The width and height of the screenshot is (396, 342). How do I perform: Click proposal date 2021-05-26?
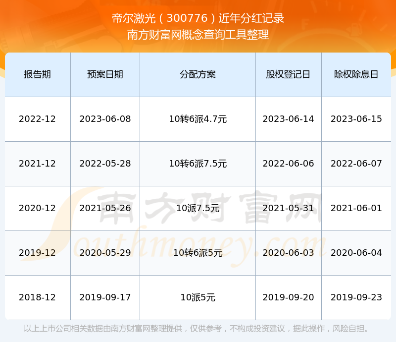tap(105, 208)
